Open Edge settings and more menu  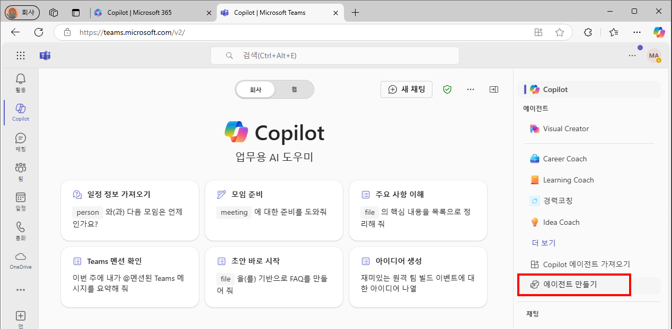[638, 32]
